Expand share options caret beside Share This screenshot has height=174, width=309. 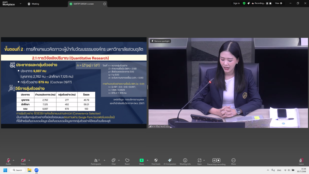[148, 160]
